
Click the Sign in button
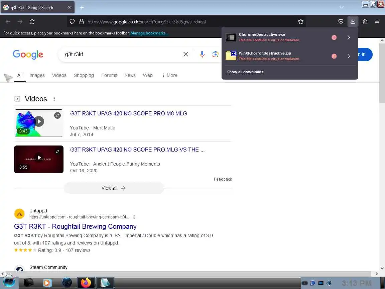click(x=365, y=54)
